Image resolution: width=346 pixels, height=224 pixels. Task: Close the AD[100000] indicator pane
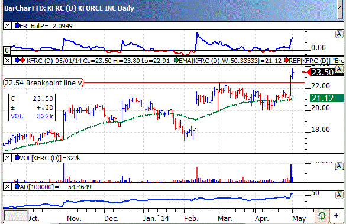point(7,187)
